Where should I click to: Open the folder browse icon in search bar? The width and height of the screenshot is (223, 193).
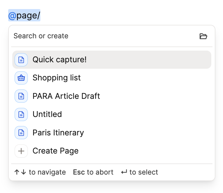coord(203,36)
